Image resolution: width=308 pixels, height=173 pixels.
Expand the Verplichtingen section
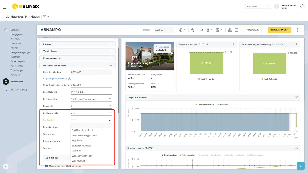tap(78, 51)
